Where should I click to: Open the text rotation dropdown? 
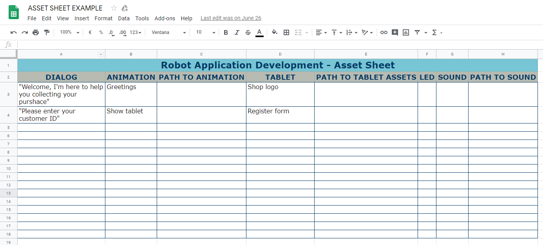click(x=367, y=32)
